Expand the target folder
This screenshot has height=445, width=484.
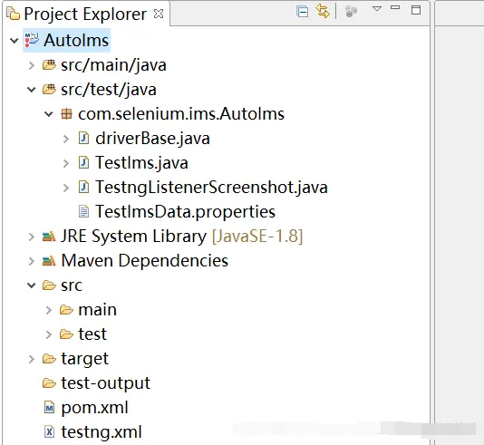tap(32, 359)
